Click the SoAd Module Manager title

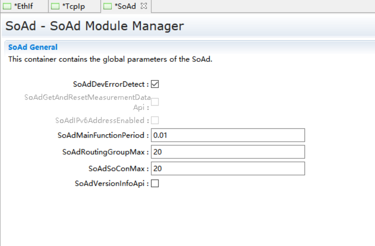pos(94,26)
